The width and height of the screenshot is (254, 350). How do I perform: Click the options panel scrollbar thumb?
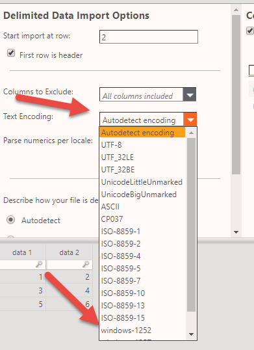tap(236, 94)
